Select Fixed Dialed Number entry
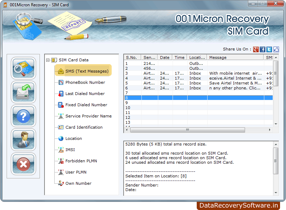 [86, 105]
